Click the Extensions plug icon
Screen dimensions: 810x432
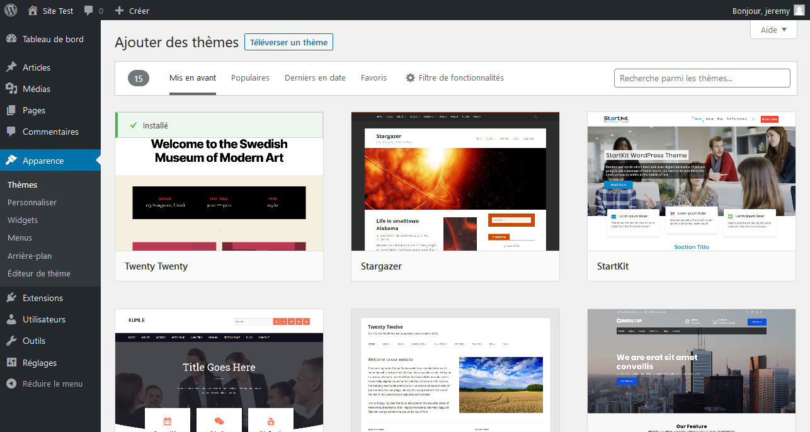(x=11, y=298)
